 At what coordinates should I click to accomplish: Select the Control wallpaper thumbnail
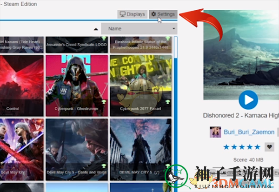pos(21,86)
